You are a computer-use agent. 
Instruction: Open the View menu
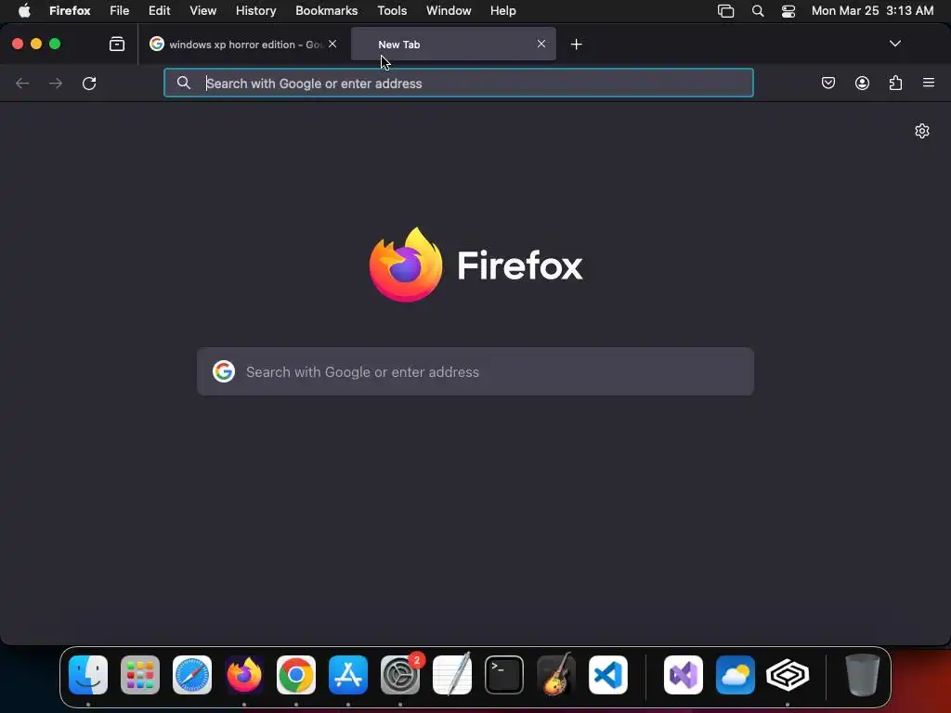202,10
